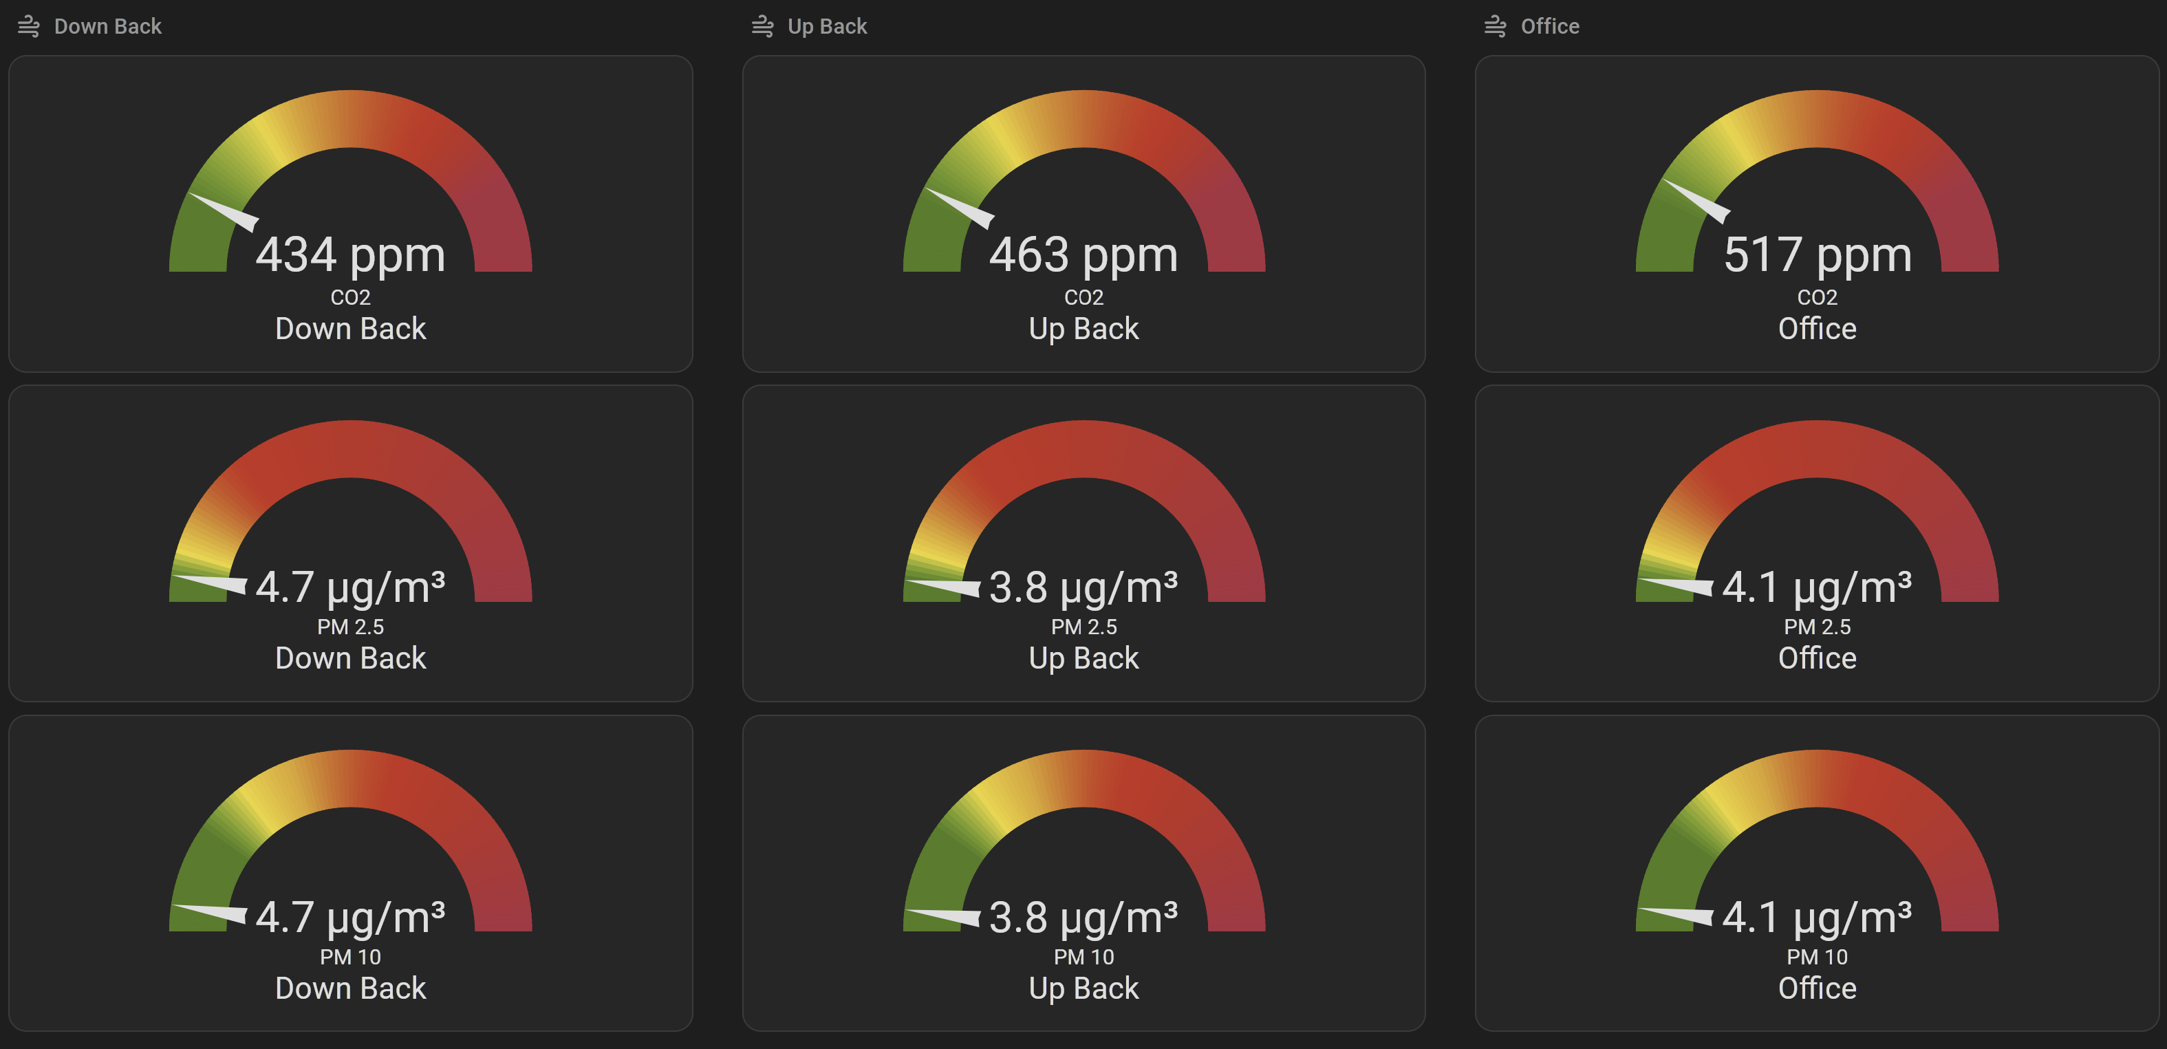The width and height of the screenshot is (2167, 1049).
Task: Open the Up Back CO2 gauge card
Action: tap(1083, 214)
